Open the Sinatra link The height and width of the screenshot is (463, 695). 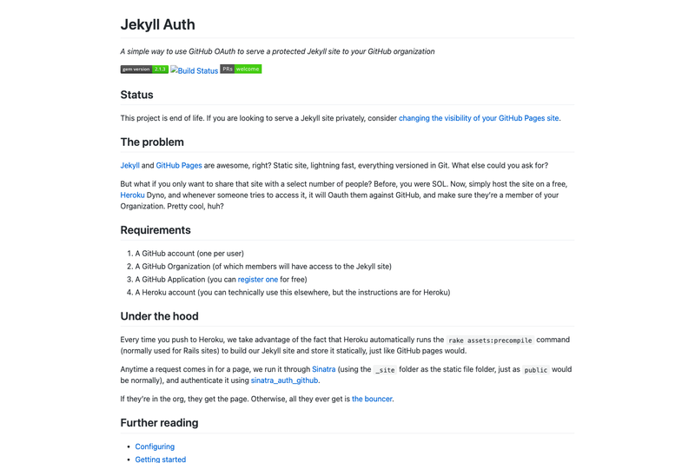tap(323, 369)
